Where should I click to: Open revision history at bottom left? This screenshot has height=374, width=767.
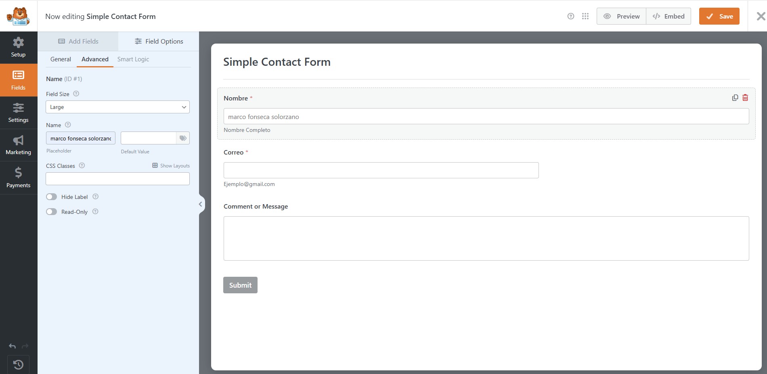click(18, 364)
